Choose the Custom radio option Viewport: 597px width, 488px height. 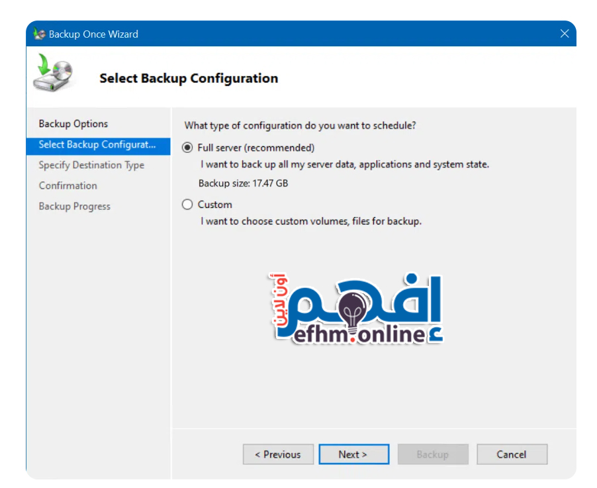click(187, 205)
